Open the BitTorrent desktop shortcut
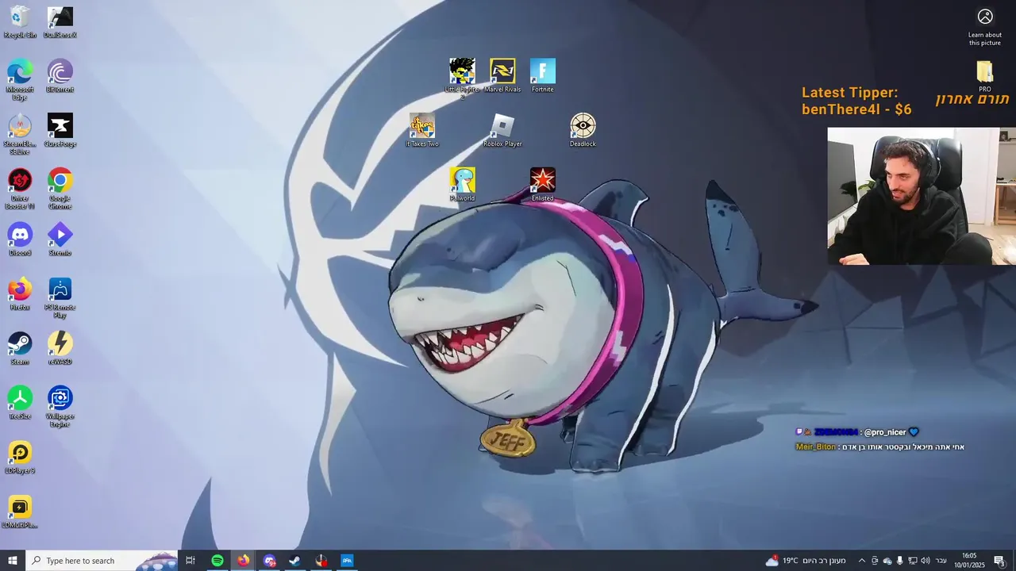1016x571 pixels. (x=60, y=76)
